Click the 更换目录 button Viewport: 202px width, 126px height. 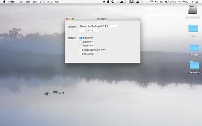(90, 31)
